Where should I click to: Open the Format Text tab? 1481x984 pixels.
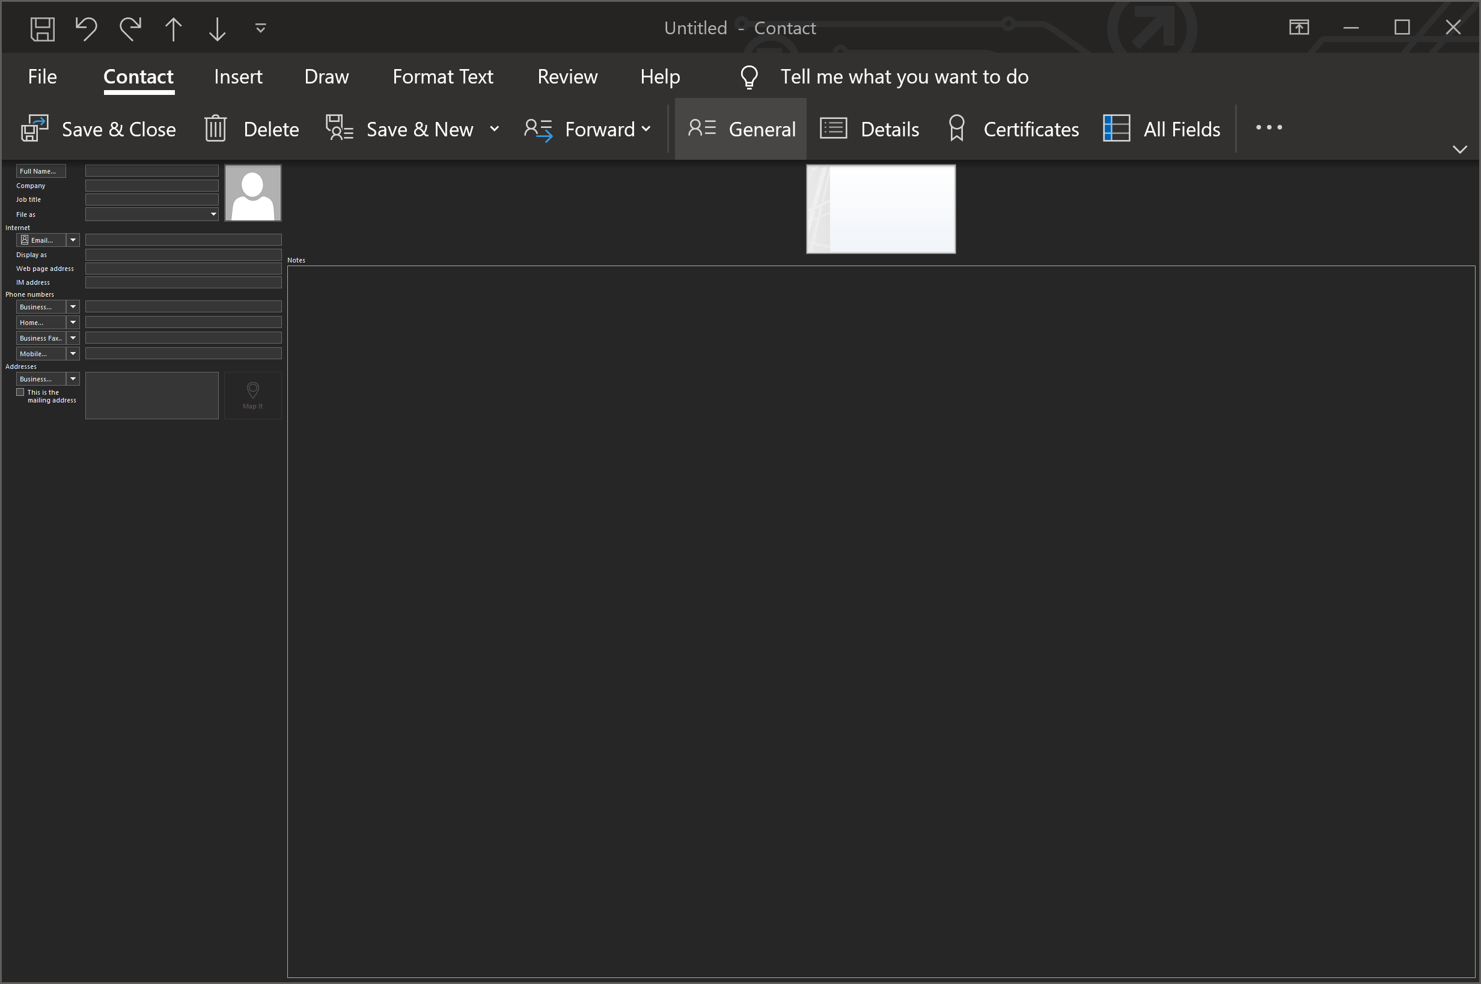click(442, 76)
